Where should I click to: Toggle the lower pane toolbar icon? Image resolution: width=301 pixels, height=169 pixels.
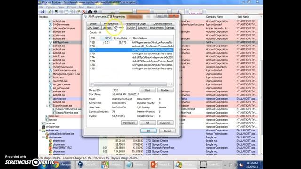(66, 12)
